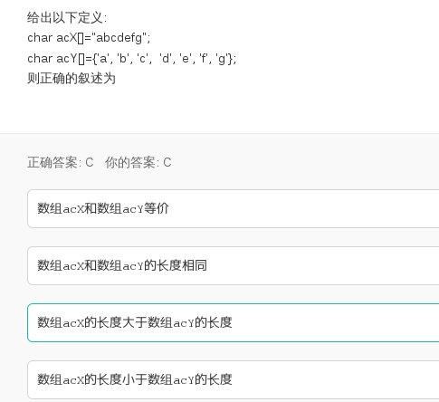Click the 'd' character in acY initializer
The height and width of the screenshot is (402, 439).
click(166, 58)
